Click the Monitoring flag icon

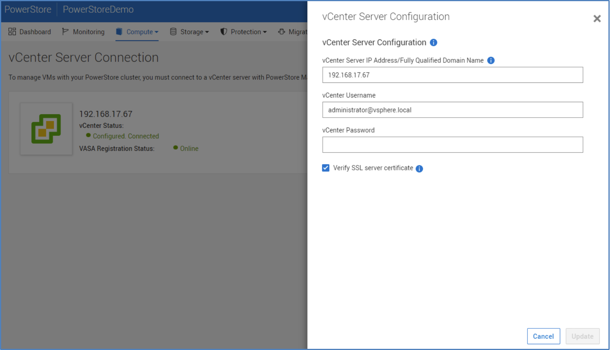65,32
